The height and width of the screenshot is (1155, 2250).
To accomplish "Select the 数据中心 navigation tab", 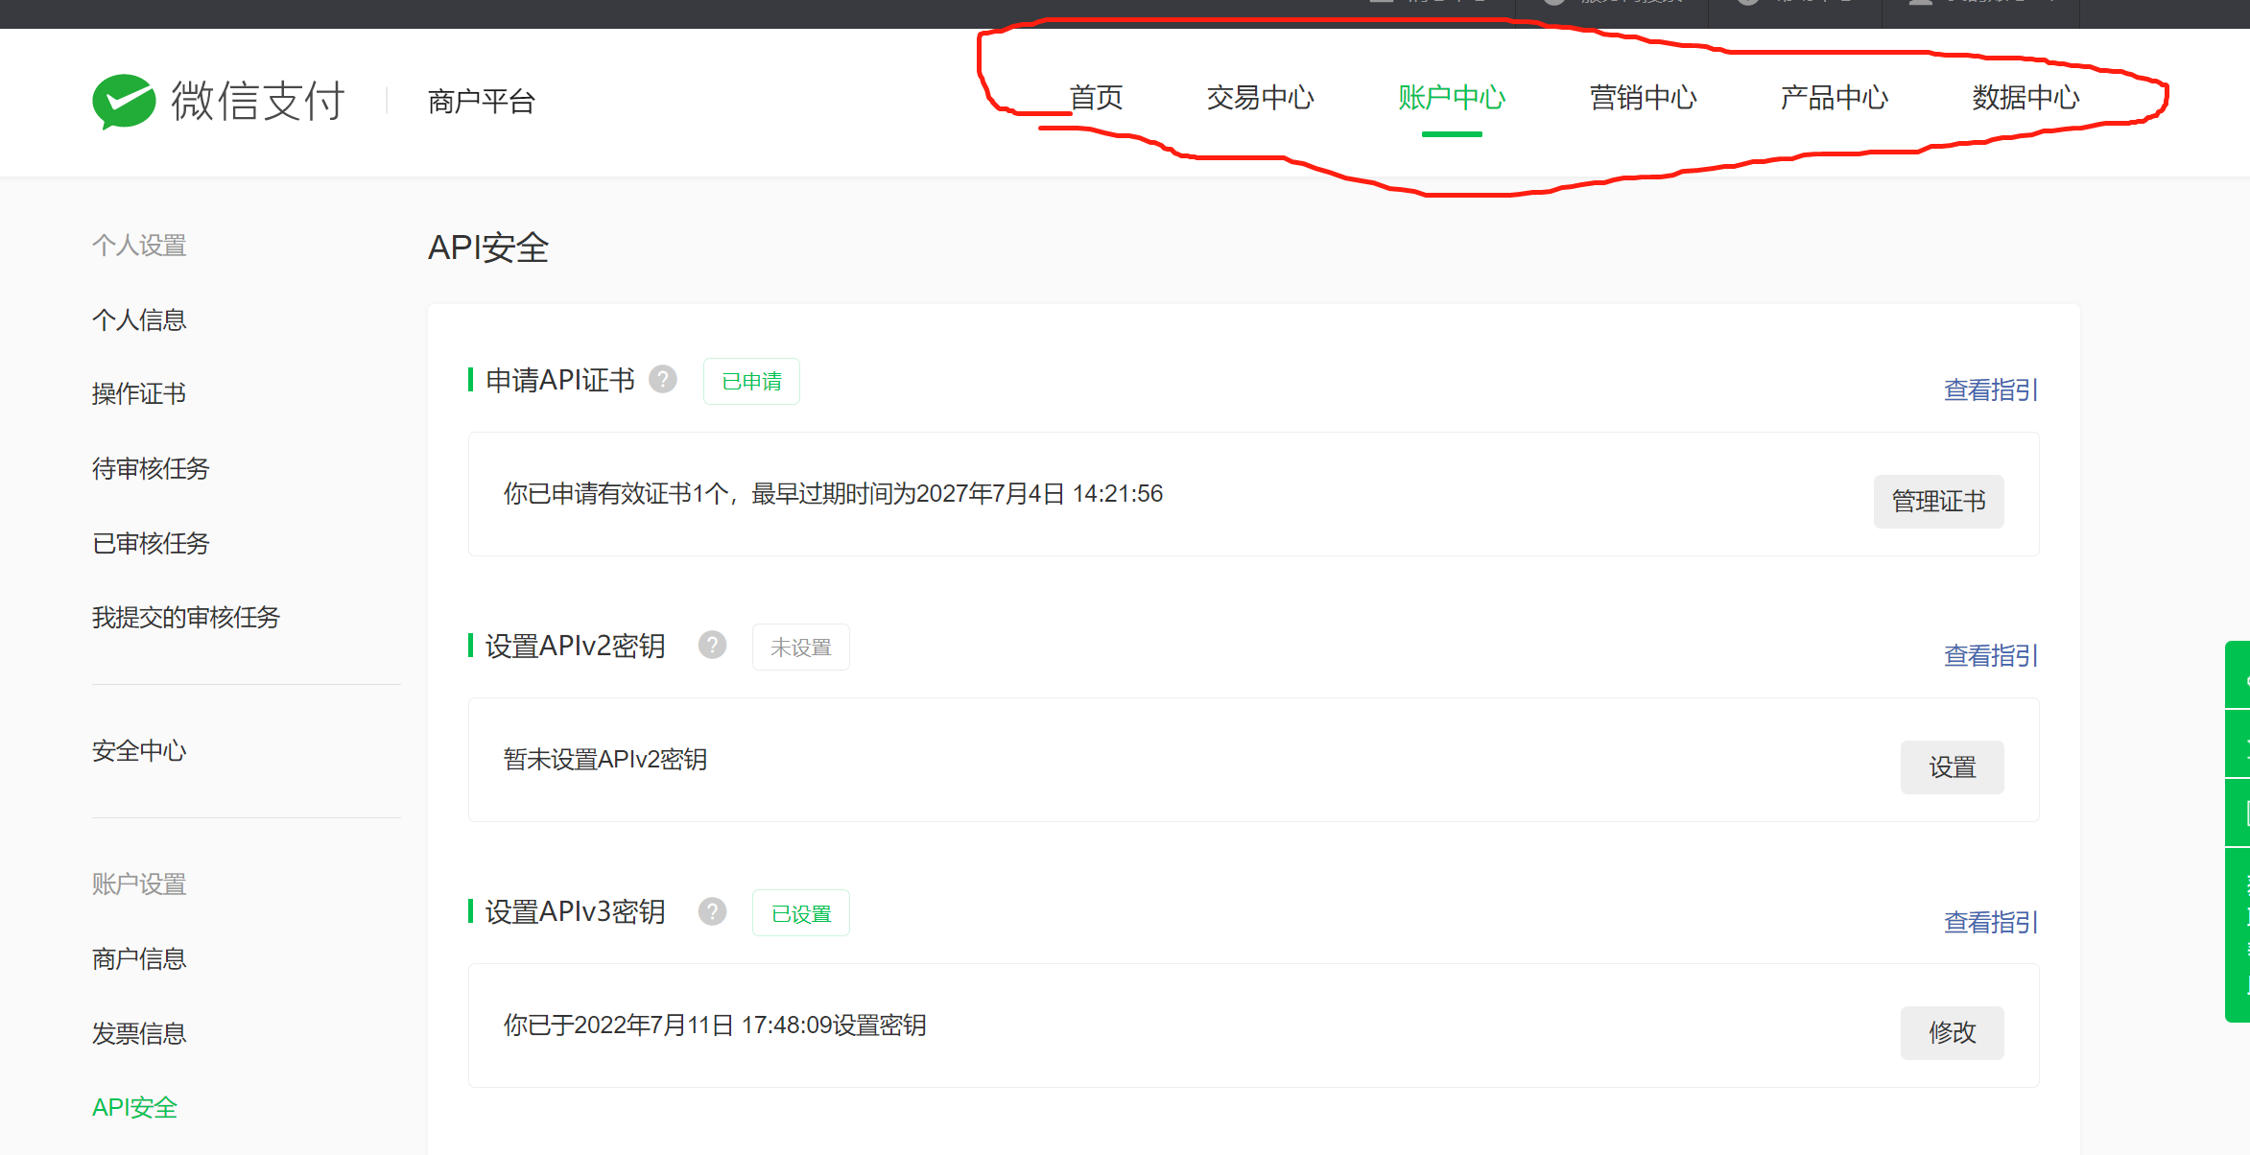I will [x=2025, y=98].
